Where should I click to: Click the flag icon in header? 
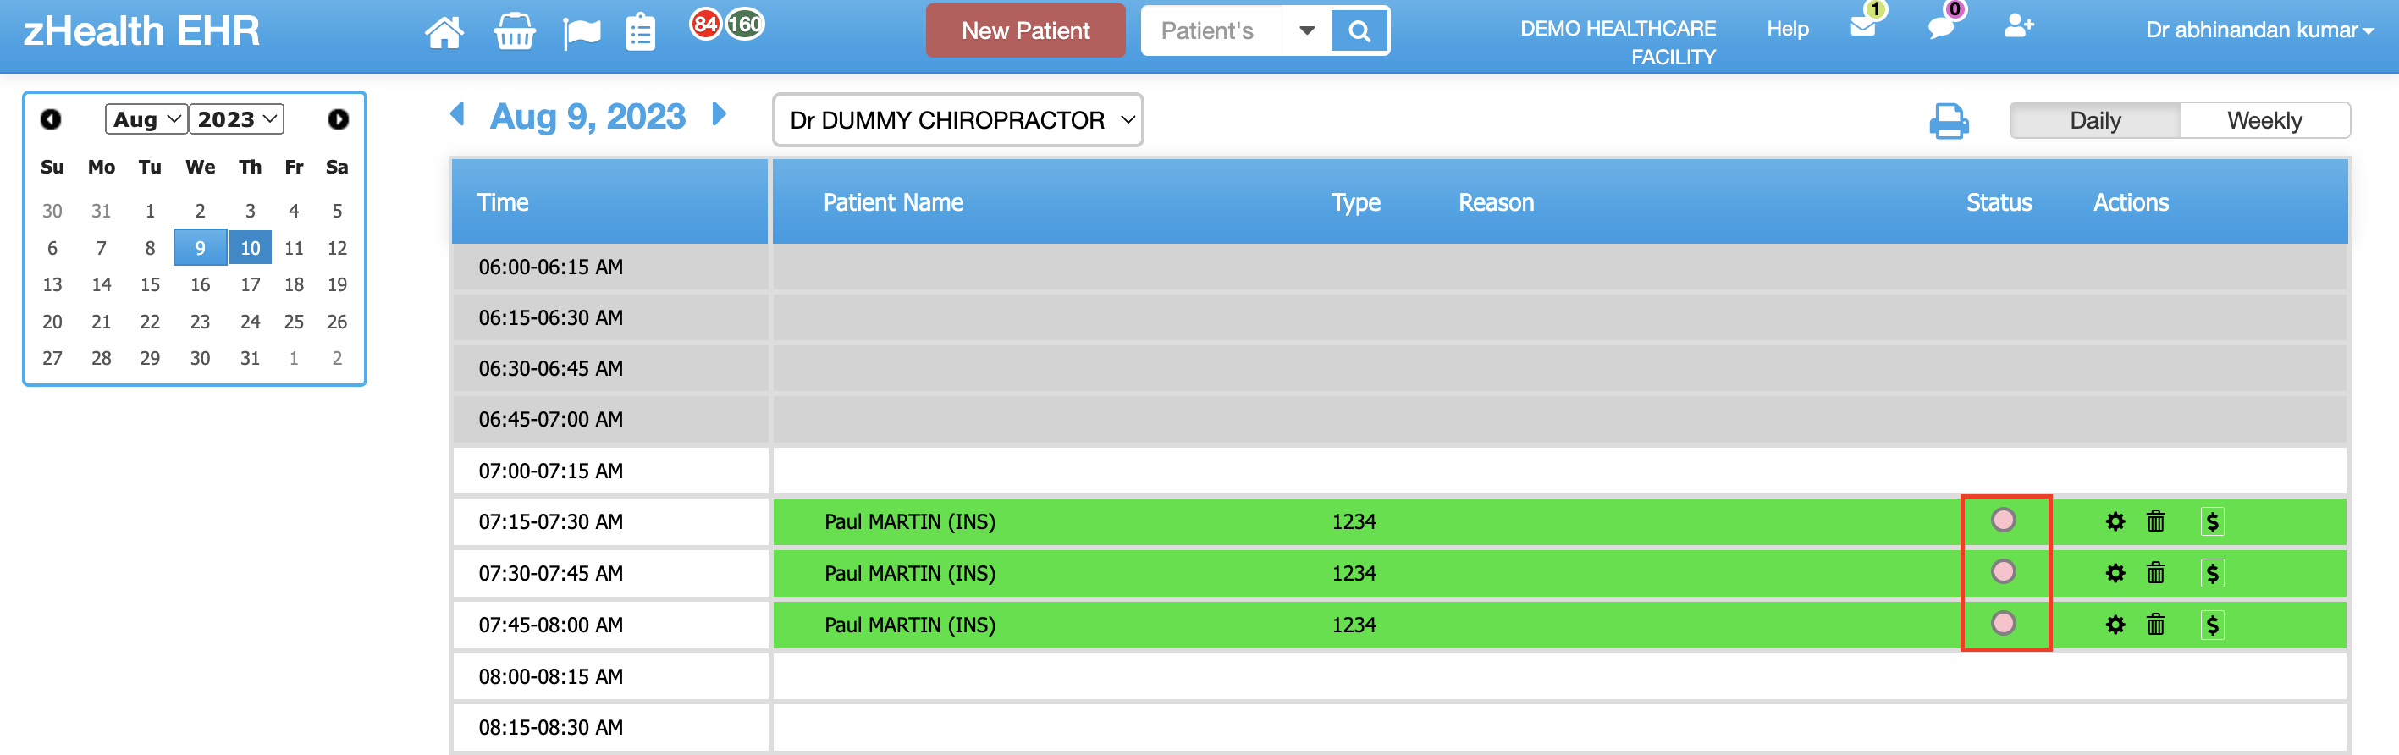tap(582, 32)
